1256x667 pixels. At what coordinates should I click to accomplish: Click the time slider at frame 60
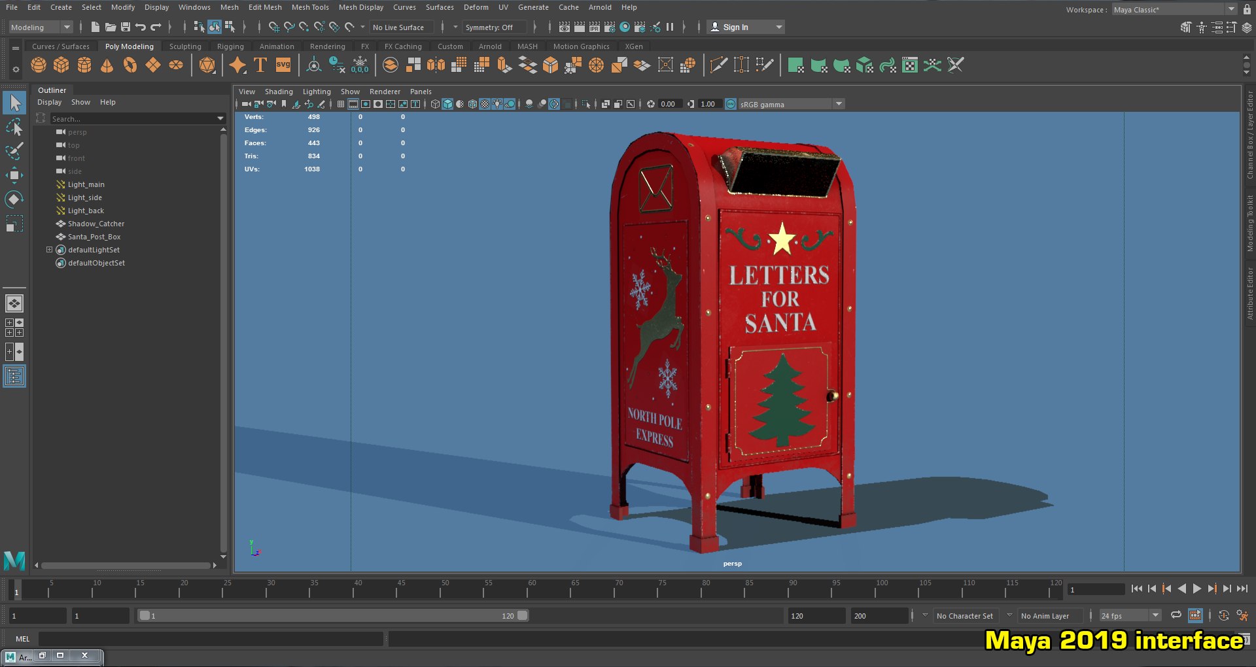(x=527, y=589)
